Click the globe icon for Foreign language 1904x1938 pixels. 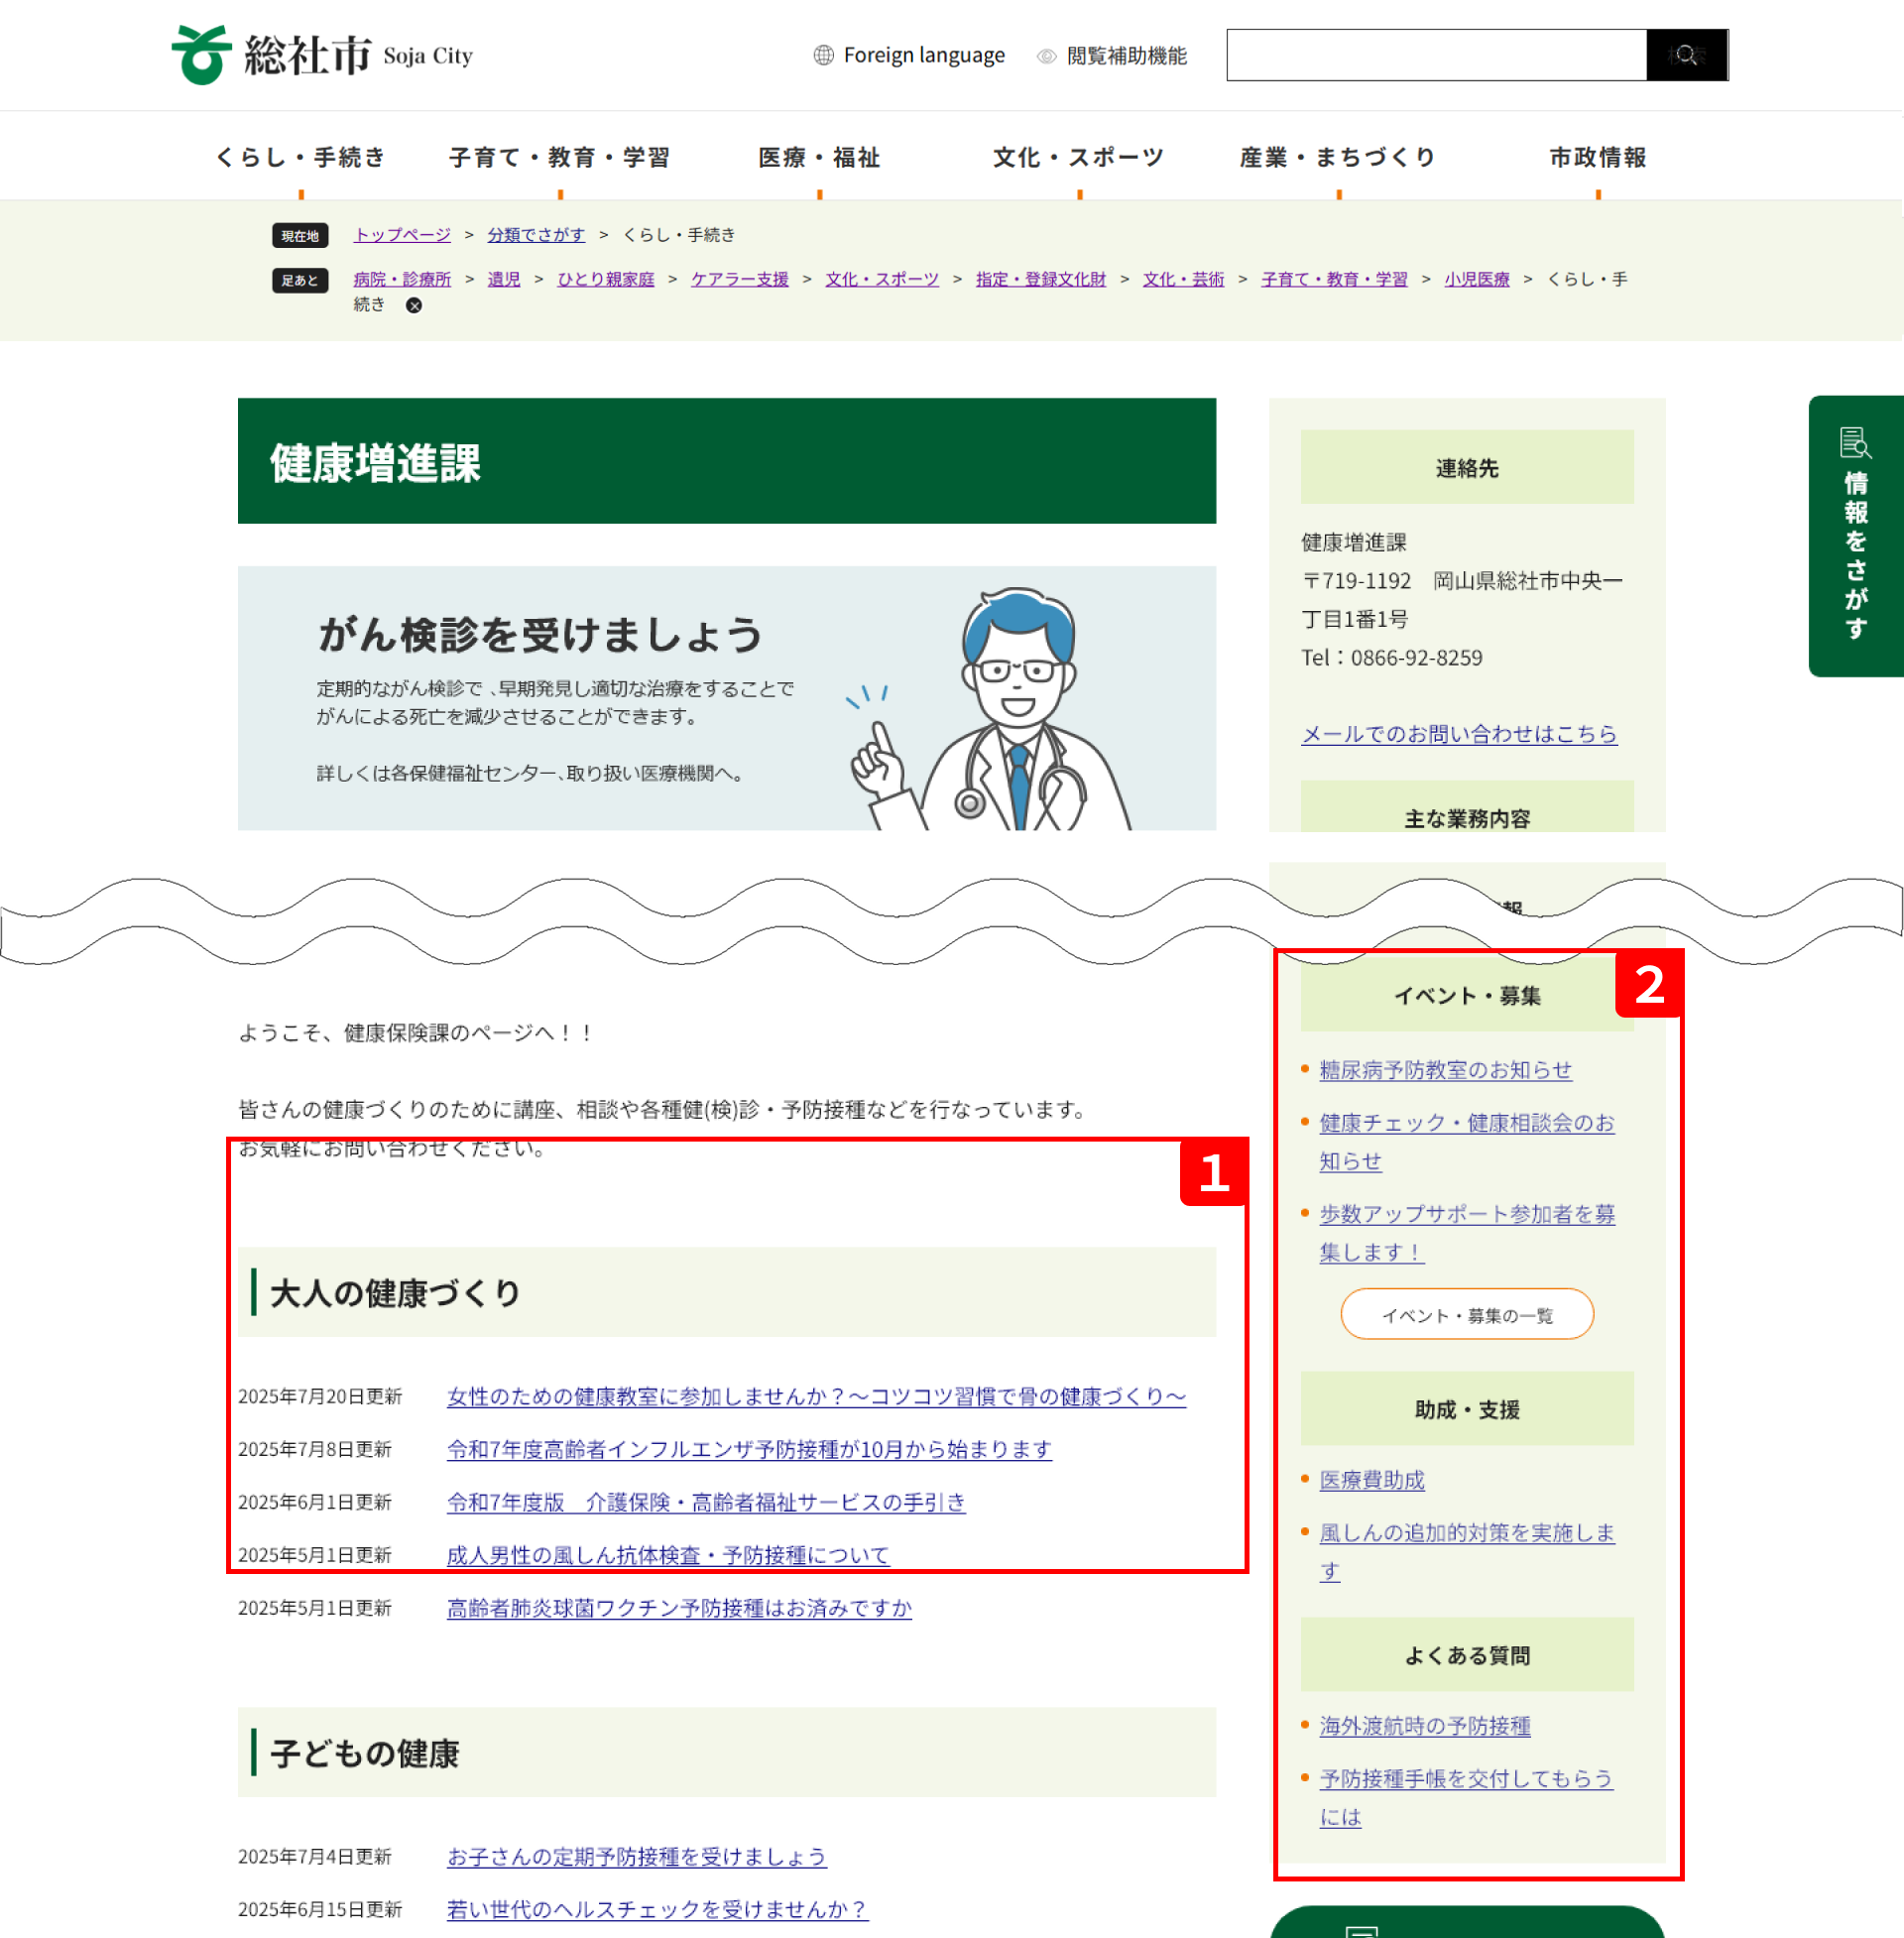click(x=823, y=55)
